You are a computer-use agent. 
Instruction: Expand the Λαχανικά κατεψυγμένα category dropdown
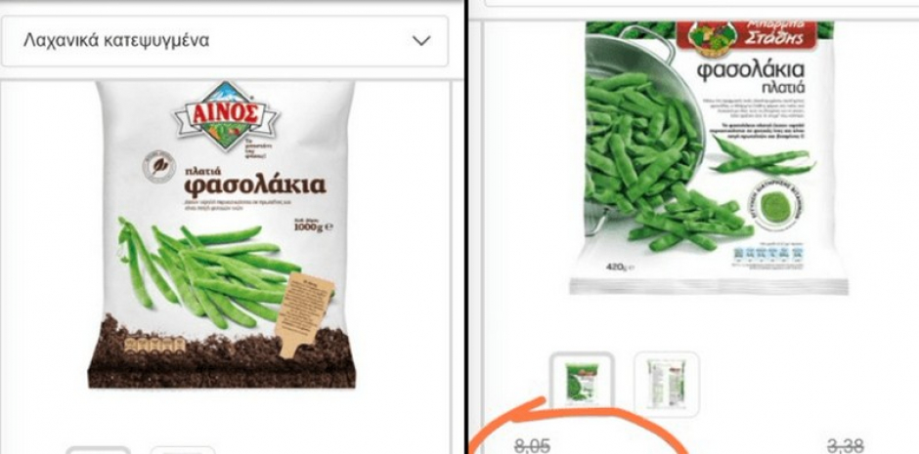(x=225, y=40)
